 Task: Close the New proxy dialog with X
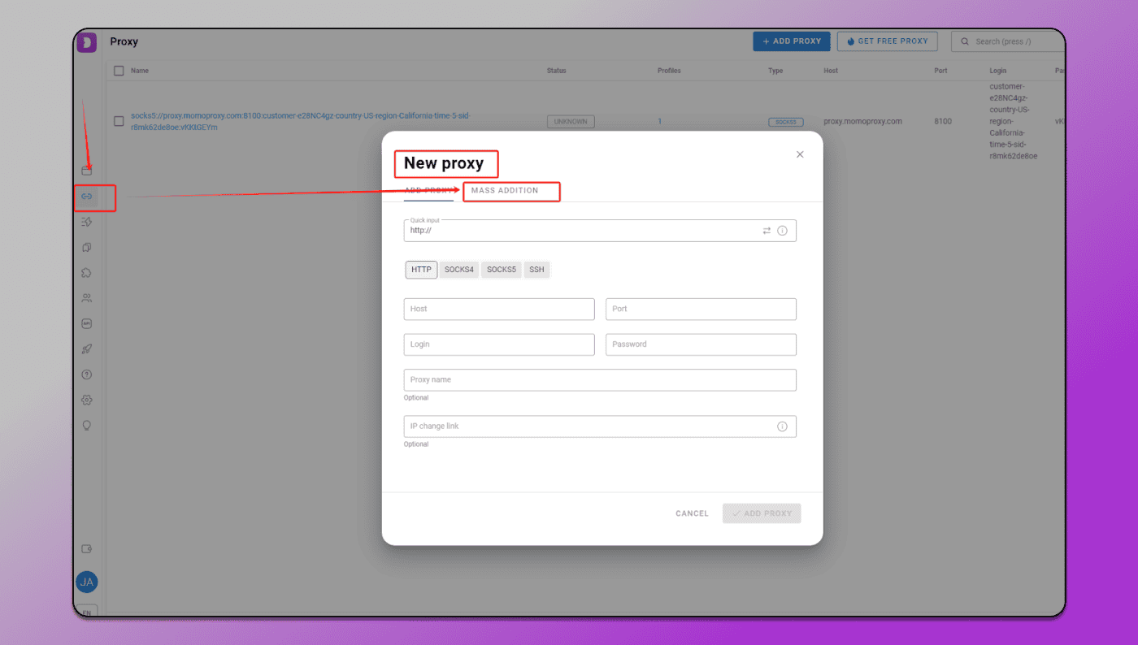click(x=800, y=154)
